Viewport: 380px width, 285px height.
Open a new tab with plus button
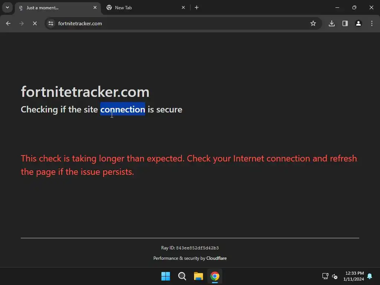197,7
